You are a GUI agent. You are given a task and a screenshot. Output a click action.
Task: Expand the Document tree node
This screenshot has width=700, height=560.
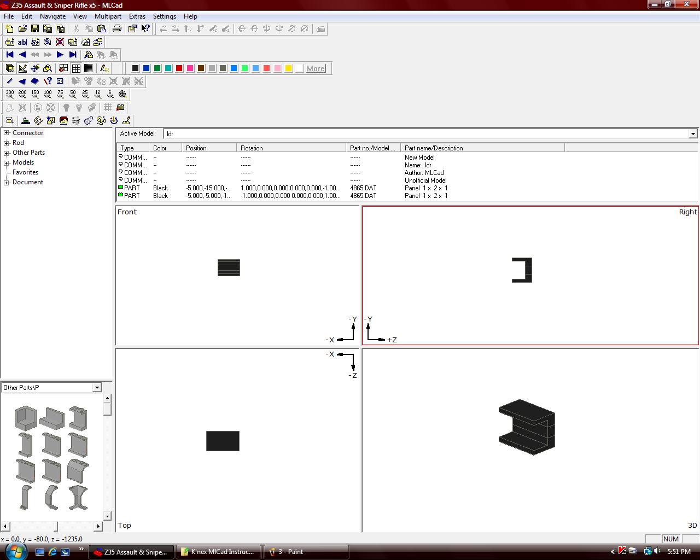pos(7,182)
